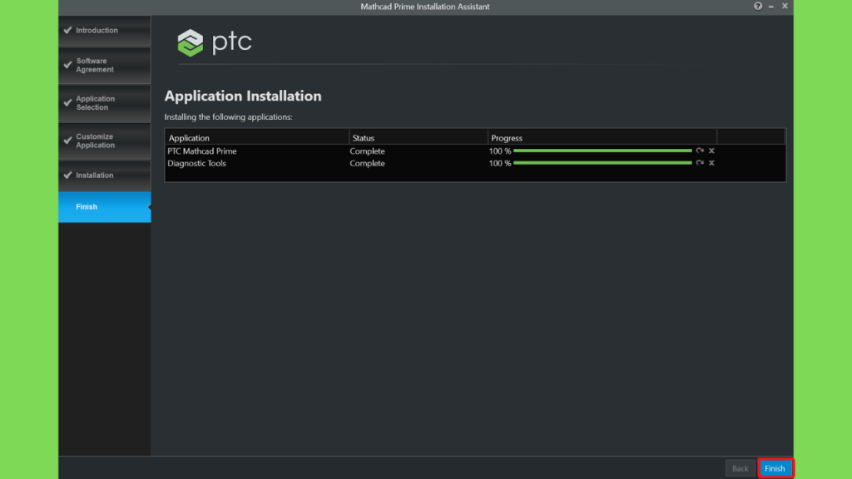
Task: Select the PTC Mathcad Prime application name
Action: pos(202,151)
